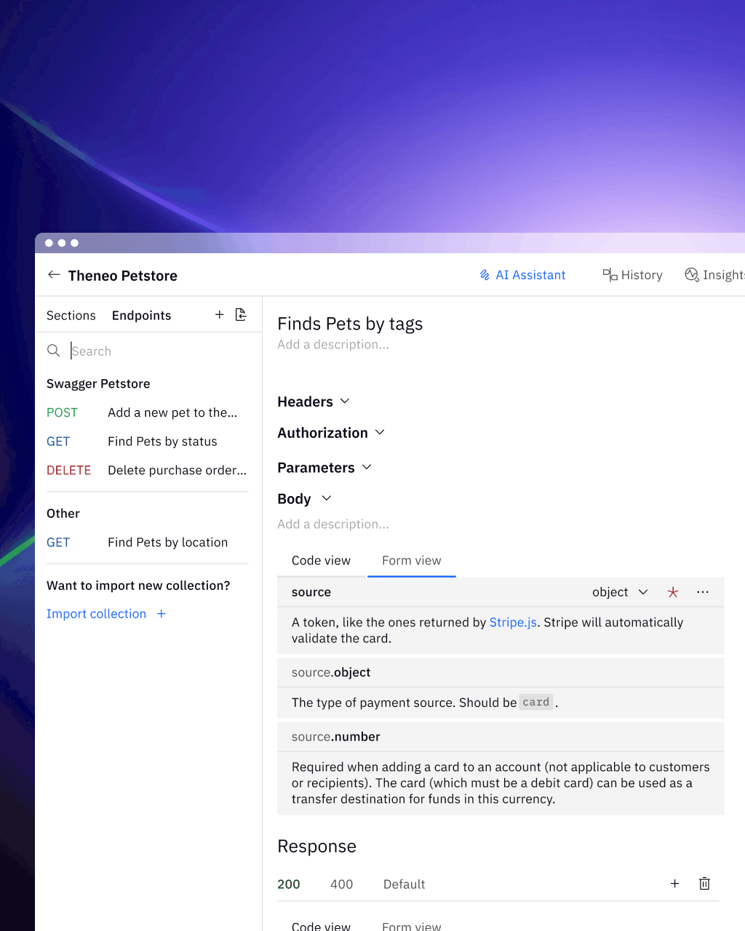Screen dimensions: 745x931
Task: Open the object type dropdown for source
Action: pos(620,592)
